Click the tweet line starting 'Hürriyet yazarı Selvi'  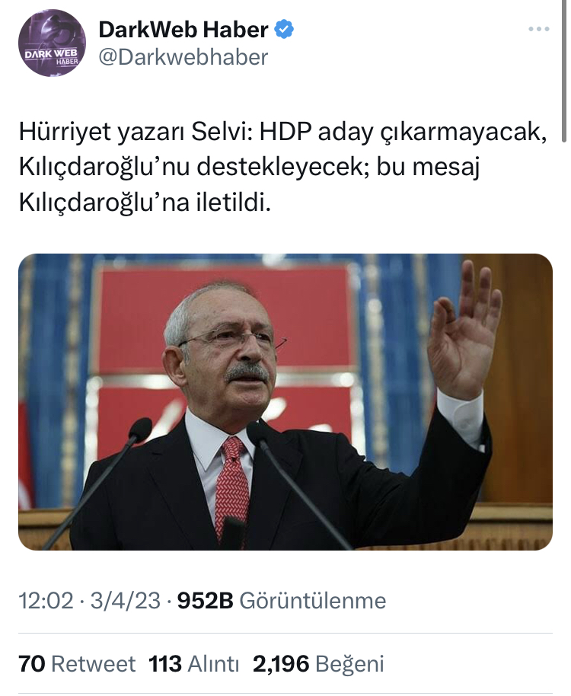tap(282, 132)
